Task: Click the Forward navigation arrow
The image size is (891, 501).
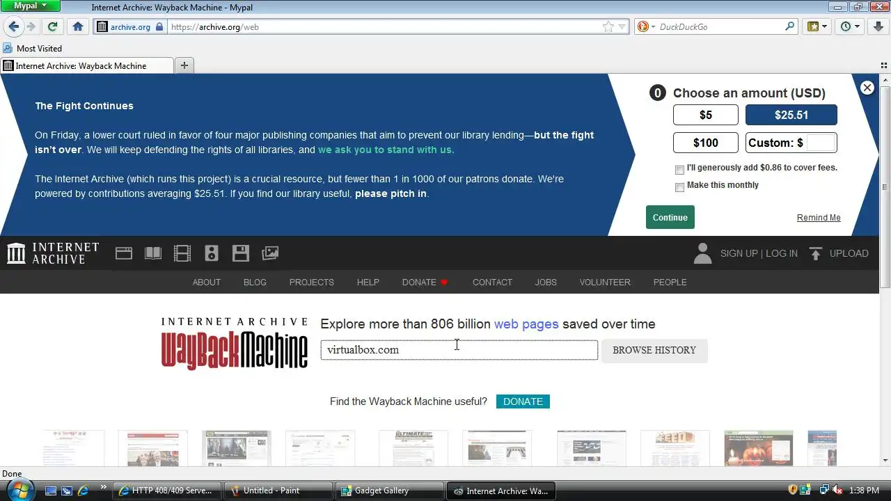Action: tap(31, 26)
